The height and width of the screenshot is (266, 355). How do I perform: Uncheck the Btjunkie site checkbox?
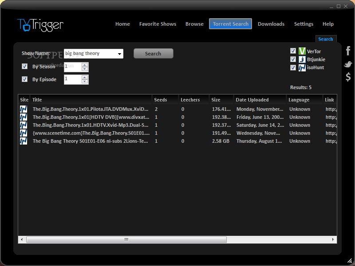tap(293, 59)
